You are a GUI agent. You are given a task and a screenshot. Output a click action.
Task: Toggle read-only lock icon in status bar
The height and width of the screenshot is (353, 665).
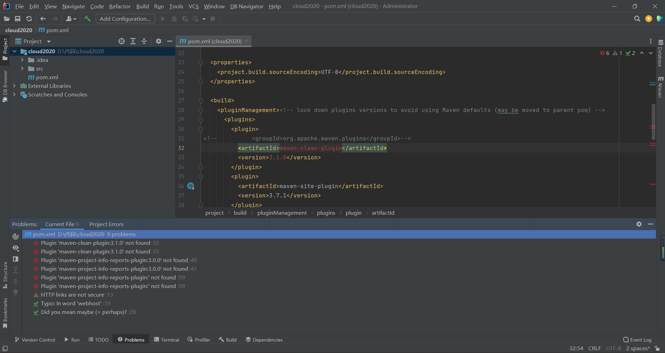pos(657,349)
